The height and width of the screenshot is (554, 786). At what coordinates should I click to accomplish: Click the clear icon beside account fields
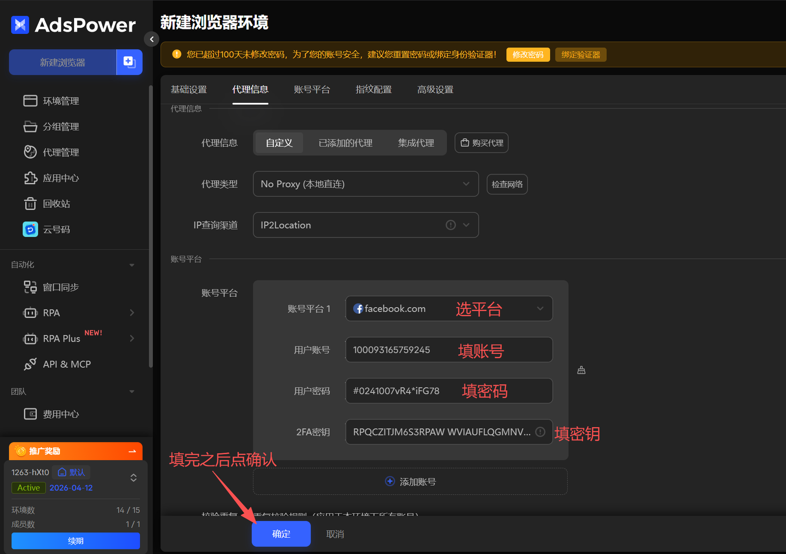click(581, 370)
